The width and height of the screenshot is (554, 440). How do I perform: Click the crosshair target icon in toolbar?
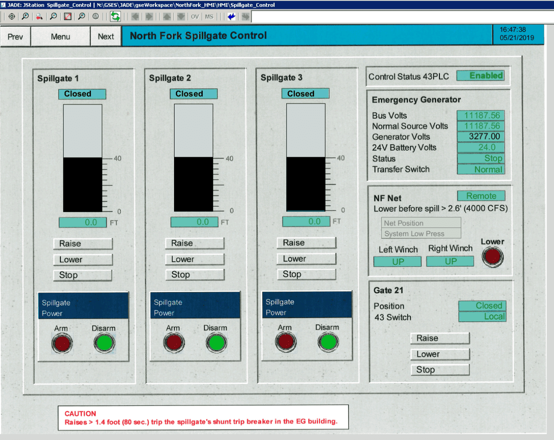pyautogui.click(x=12, y=16)
